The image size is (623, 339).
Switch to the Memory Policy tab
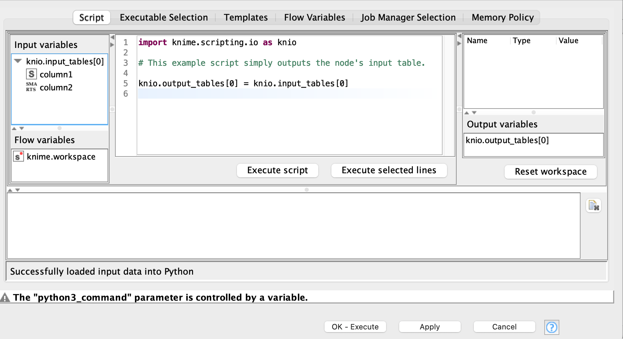coord(502,17)
